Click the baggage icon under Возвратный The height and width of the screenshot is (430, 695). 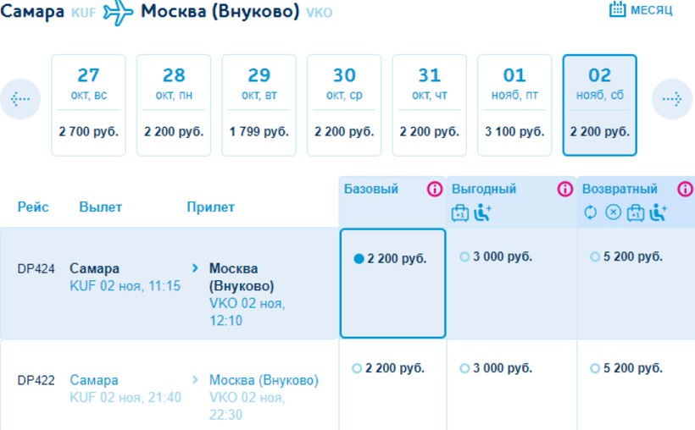tap(636, 213)
